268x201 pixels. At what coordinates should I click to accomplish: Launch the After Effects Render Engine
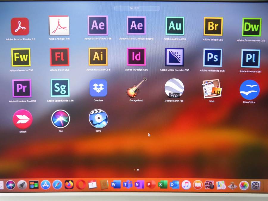136,26
